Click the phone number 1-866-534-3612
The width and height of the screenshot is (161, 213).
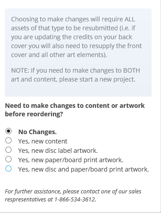(x=75, y=199)
